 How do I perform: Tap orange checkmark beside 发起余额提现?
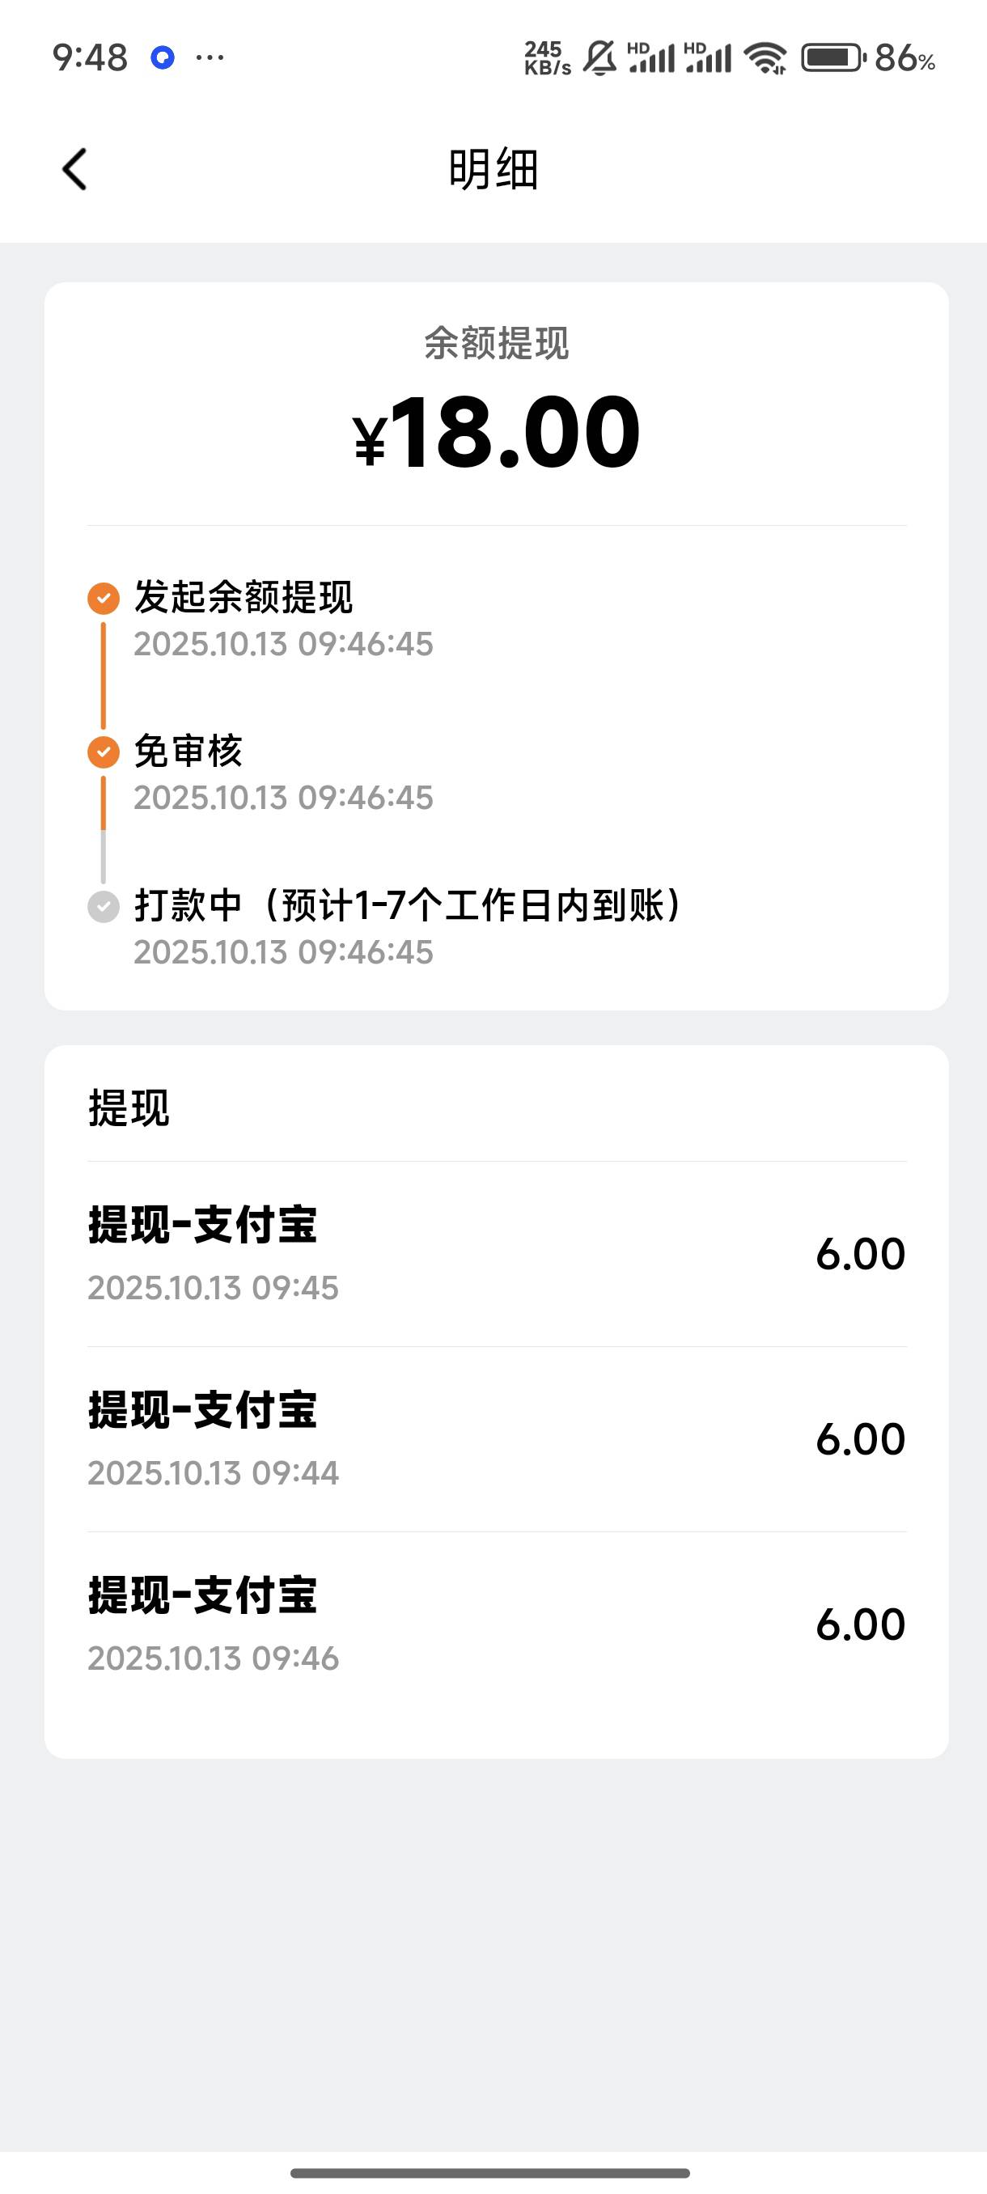(104, 598)
